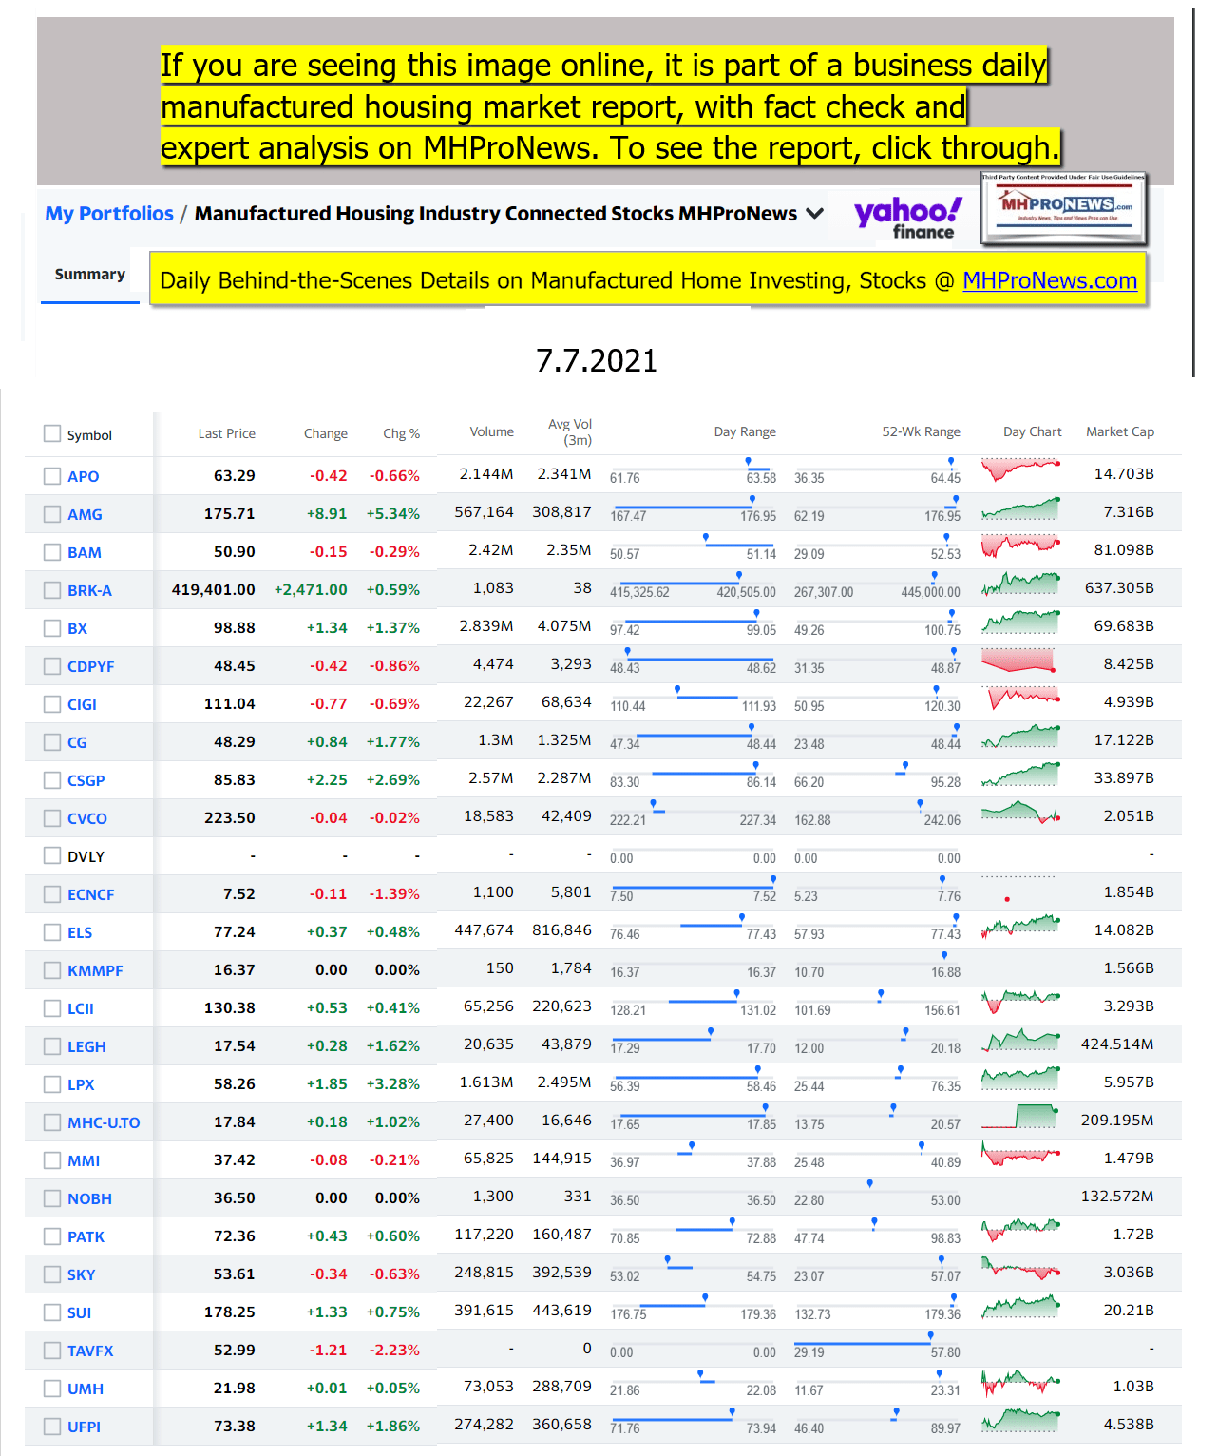Viewport: 1218px width, 1456px height.
Task: Enable the checkbox next to SUI
Action: click(52, 1312)
